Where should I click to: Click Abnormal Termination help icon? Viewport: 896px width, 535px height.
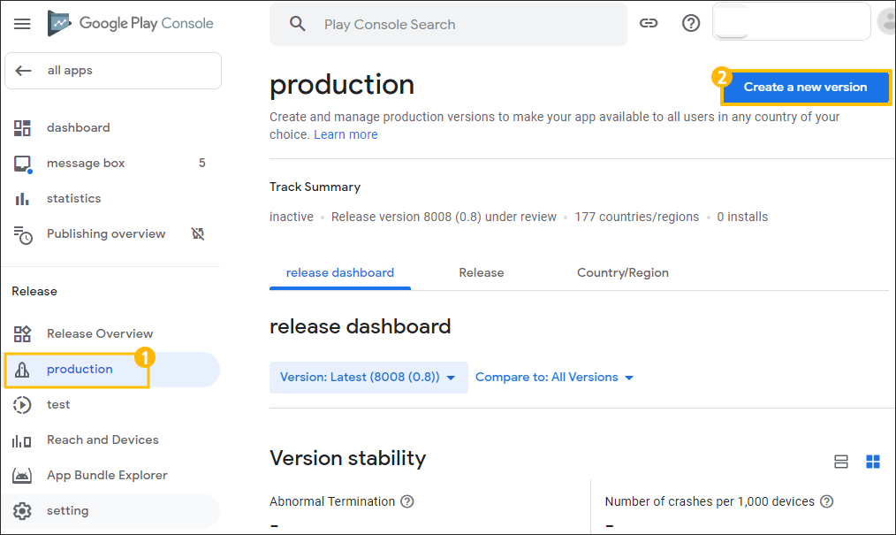click(x=406, y=501)
